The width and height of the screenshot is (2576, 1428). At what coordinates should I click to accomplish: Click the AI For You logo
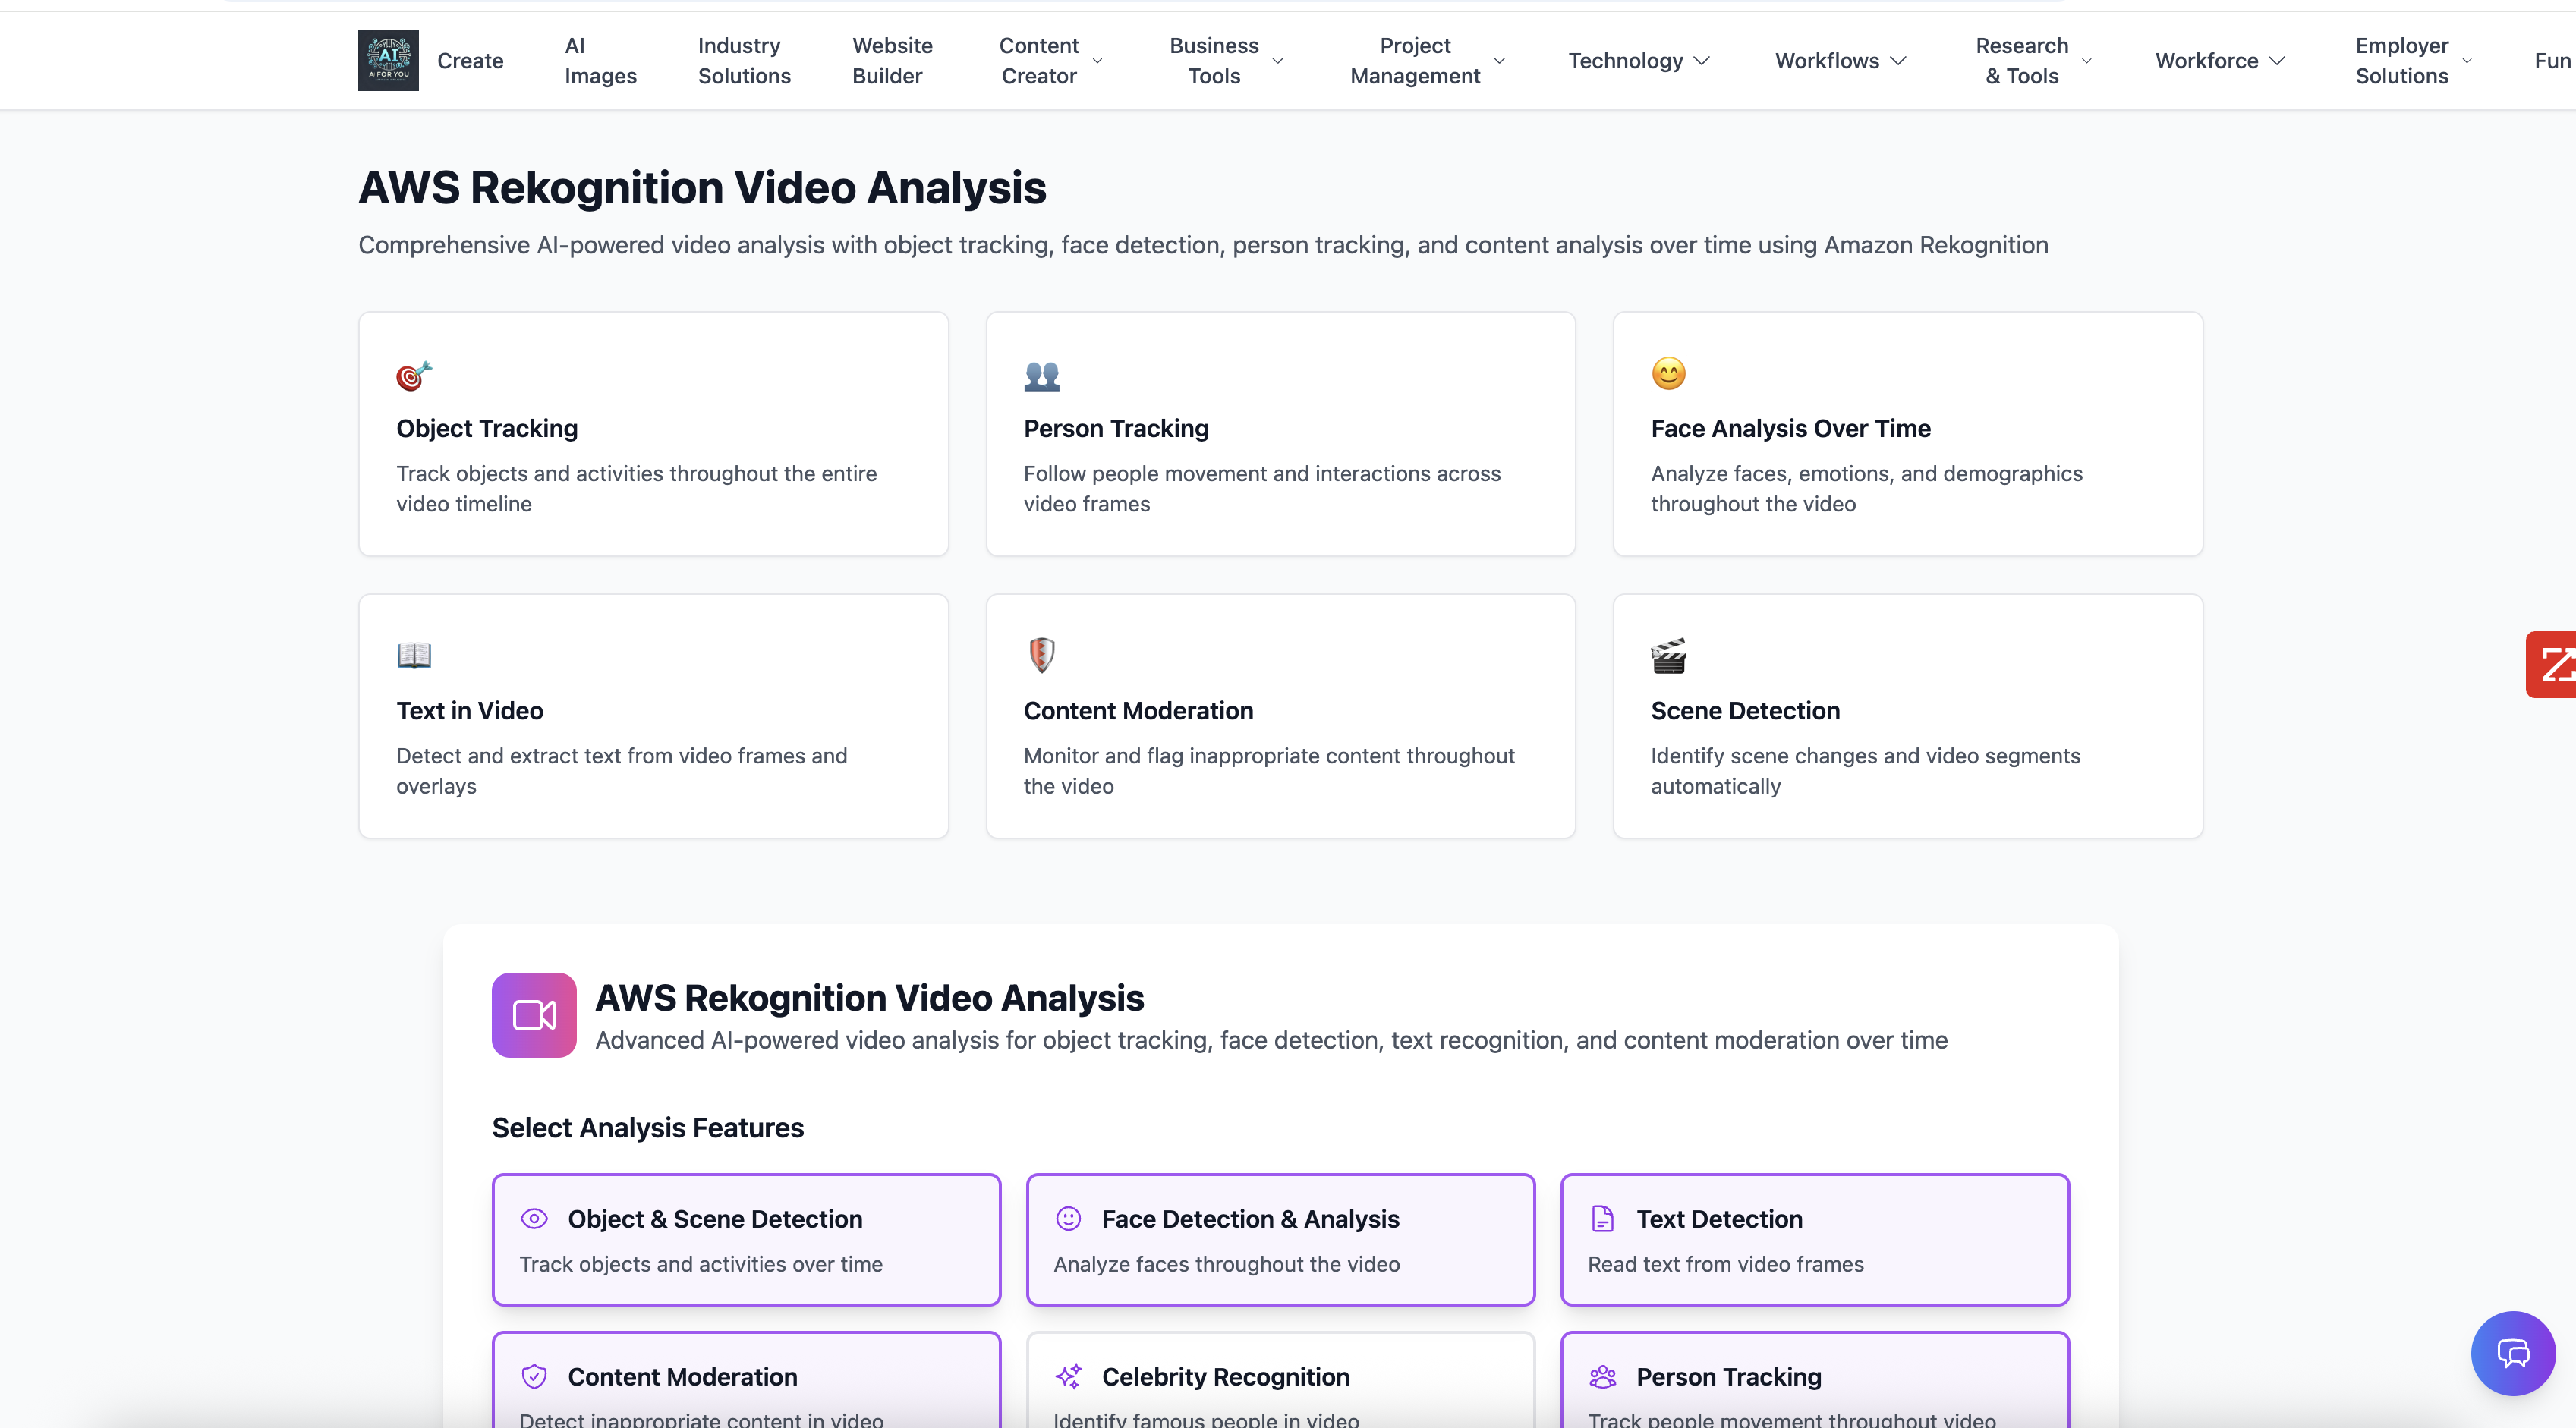coord(388,60)
